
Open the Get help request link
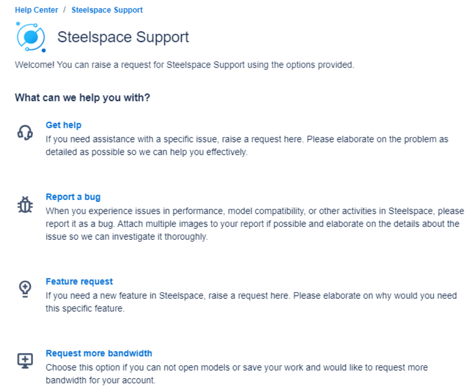[x=64, y=125]
